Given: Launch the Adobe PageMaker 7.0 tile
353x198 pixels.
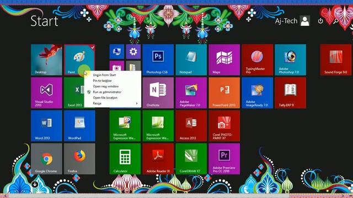Looking at the screenshot, I should (x=191, y=93).
